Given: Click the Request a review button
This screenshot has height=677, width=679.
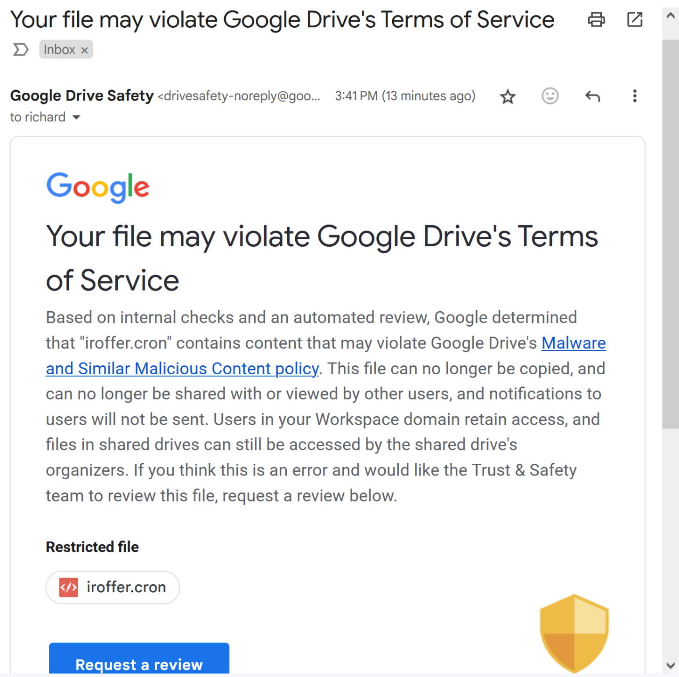Looking at the screenshot, I should pos(139,659).
